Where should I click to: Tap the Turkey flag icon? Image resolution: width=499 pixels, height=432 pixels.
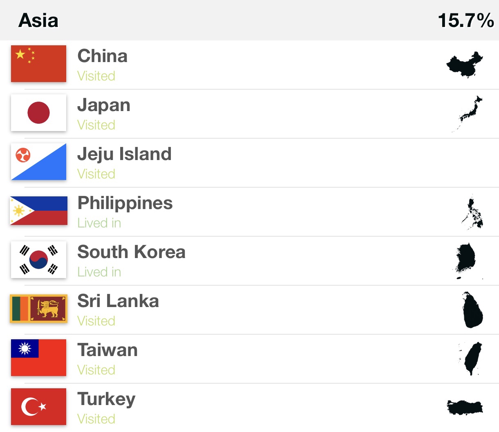38,407
